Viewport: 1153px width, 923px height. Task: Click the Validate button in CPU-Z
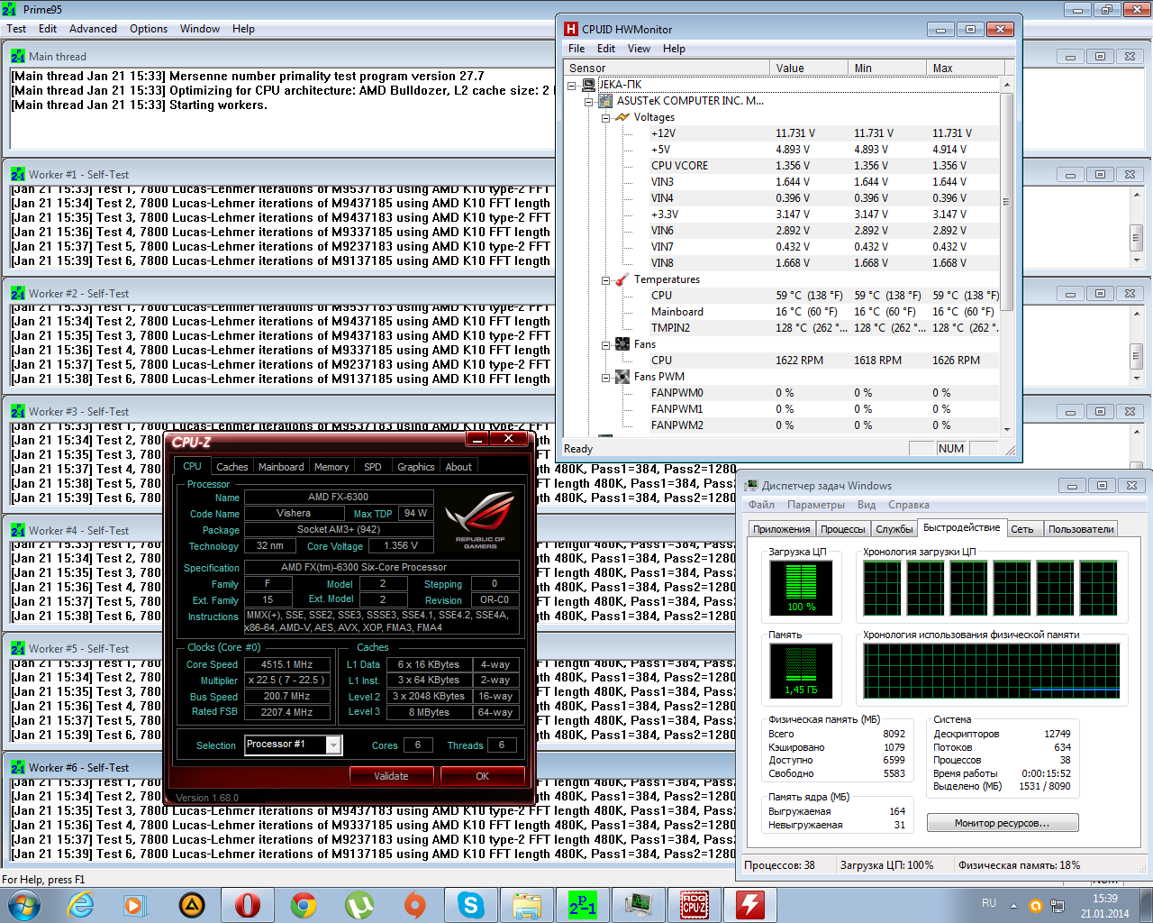[391, 776]
